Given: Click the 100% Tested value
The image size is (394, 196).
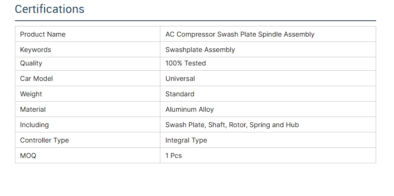Looking at the screenshot, I should (185, 63).
